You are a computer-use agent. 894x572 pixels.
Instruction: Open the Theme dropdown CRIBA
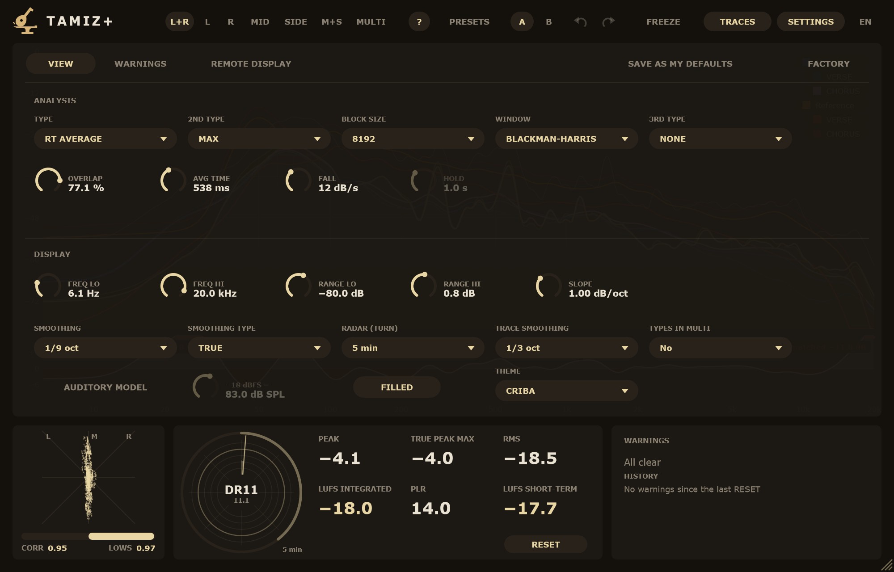click(x=567, y=391)
